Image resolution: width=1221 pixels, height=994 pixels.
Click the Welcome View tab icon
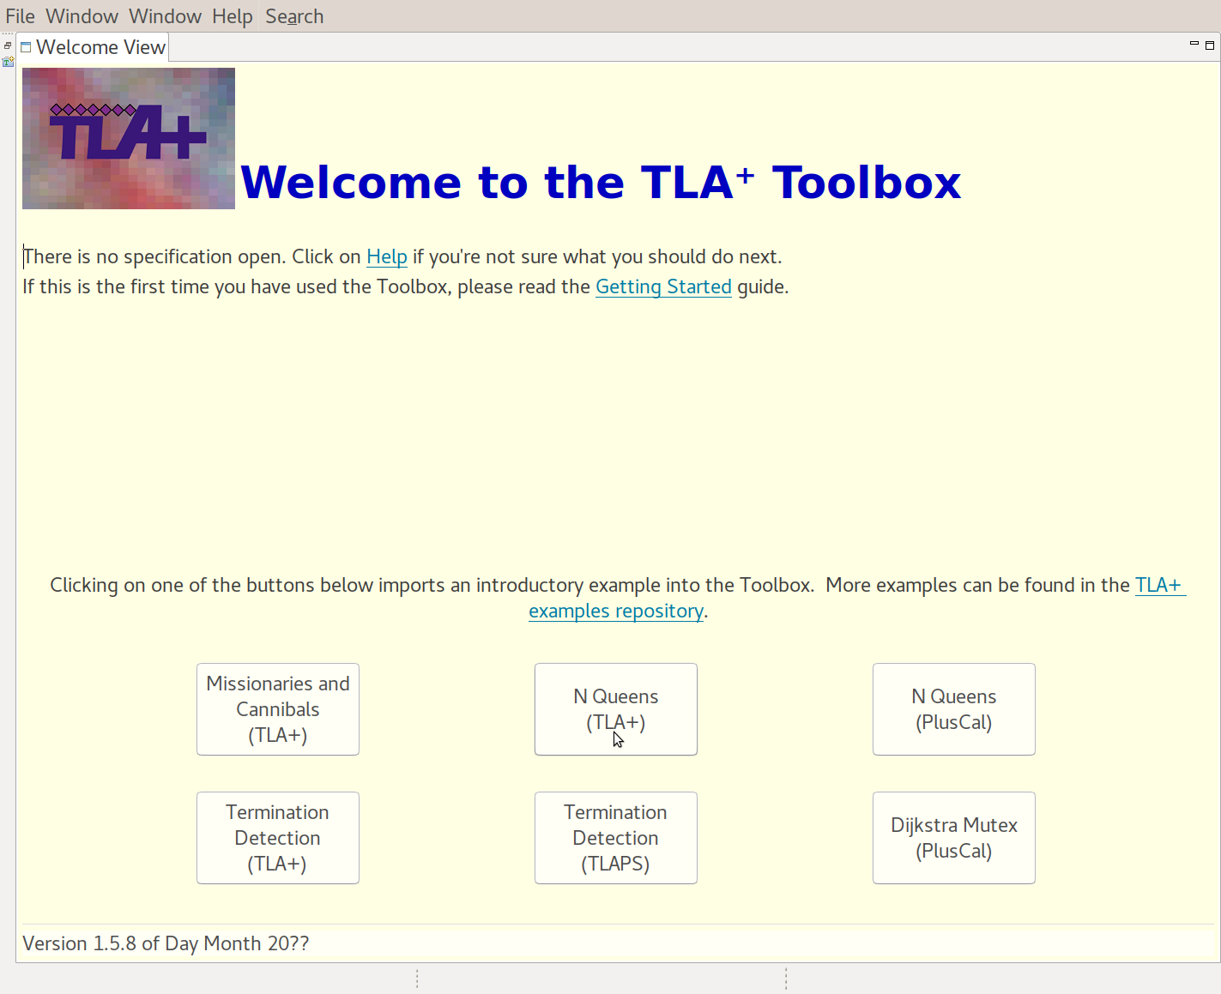[26, 46]
